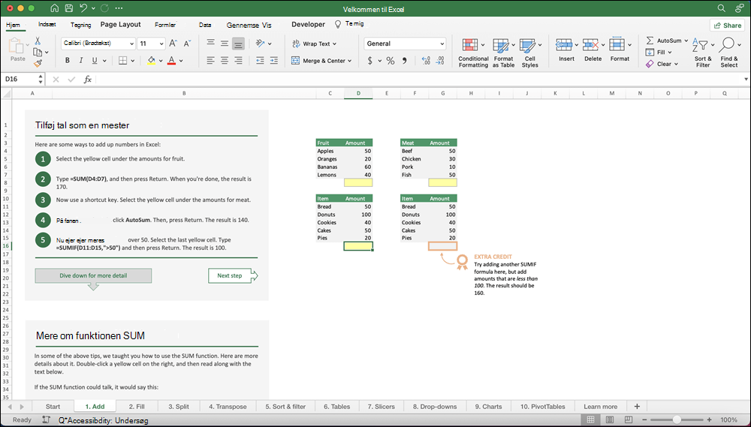
Task: Open Format as Table
Action: pyautogui.click(x=503, y=53)
